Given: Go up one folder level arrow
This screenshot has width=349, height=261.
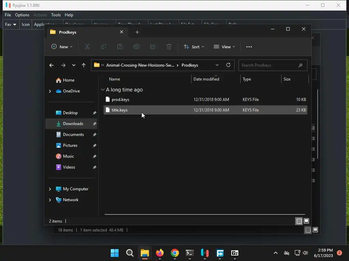Looking at the screenshot, I should click(x=84, y=65).
